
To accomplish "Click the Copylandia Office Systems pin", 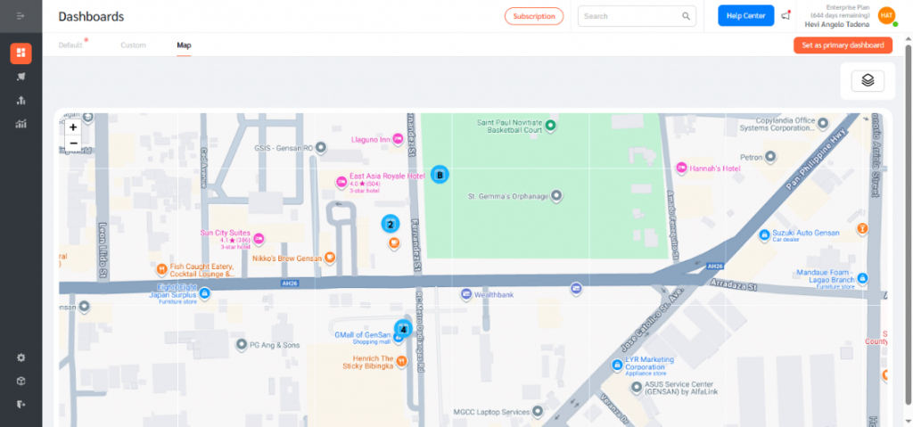I will (x=823, y=124).
